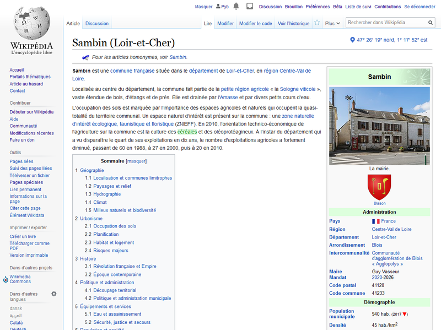Open the Sambin coat of arms image

point(379,187)
